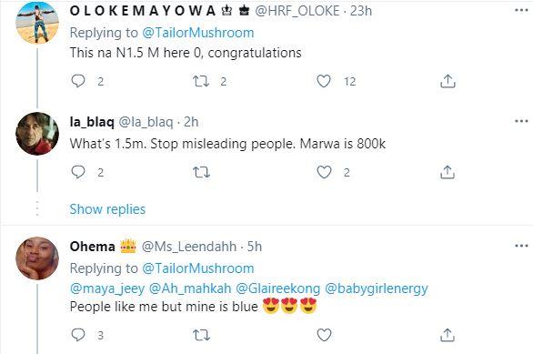Reply to Ohema's blue tweet
This screenshot has height=354, width=533.
tap(78, 335)
